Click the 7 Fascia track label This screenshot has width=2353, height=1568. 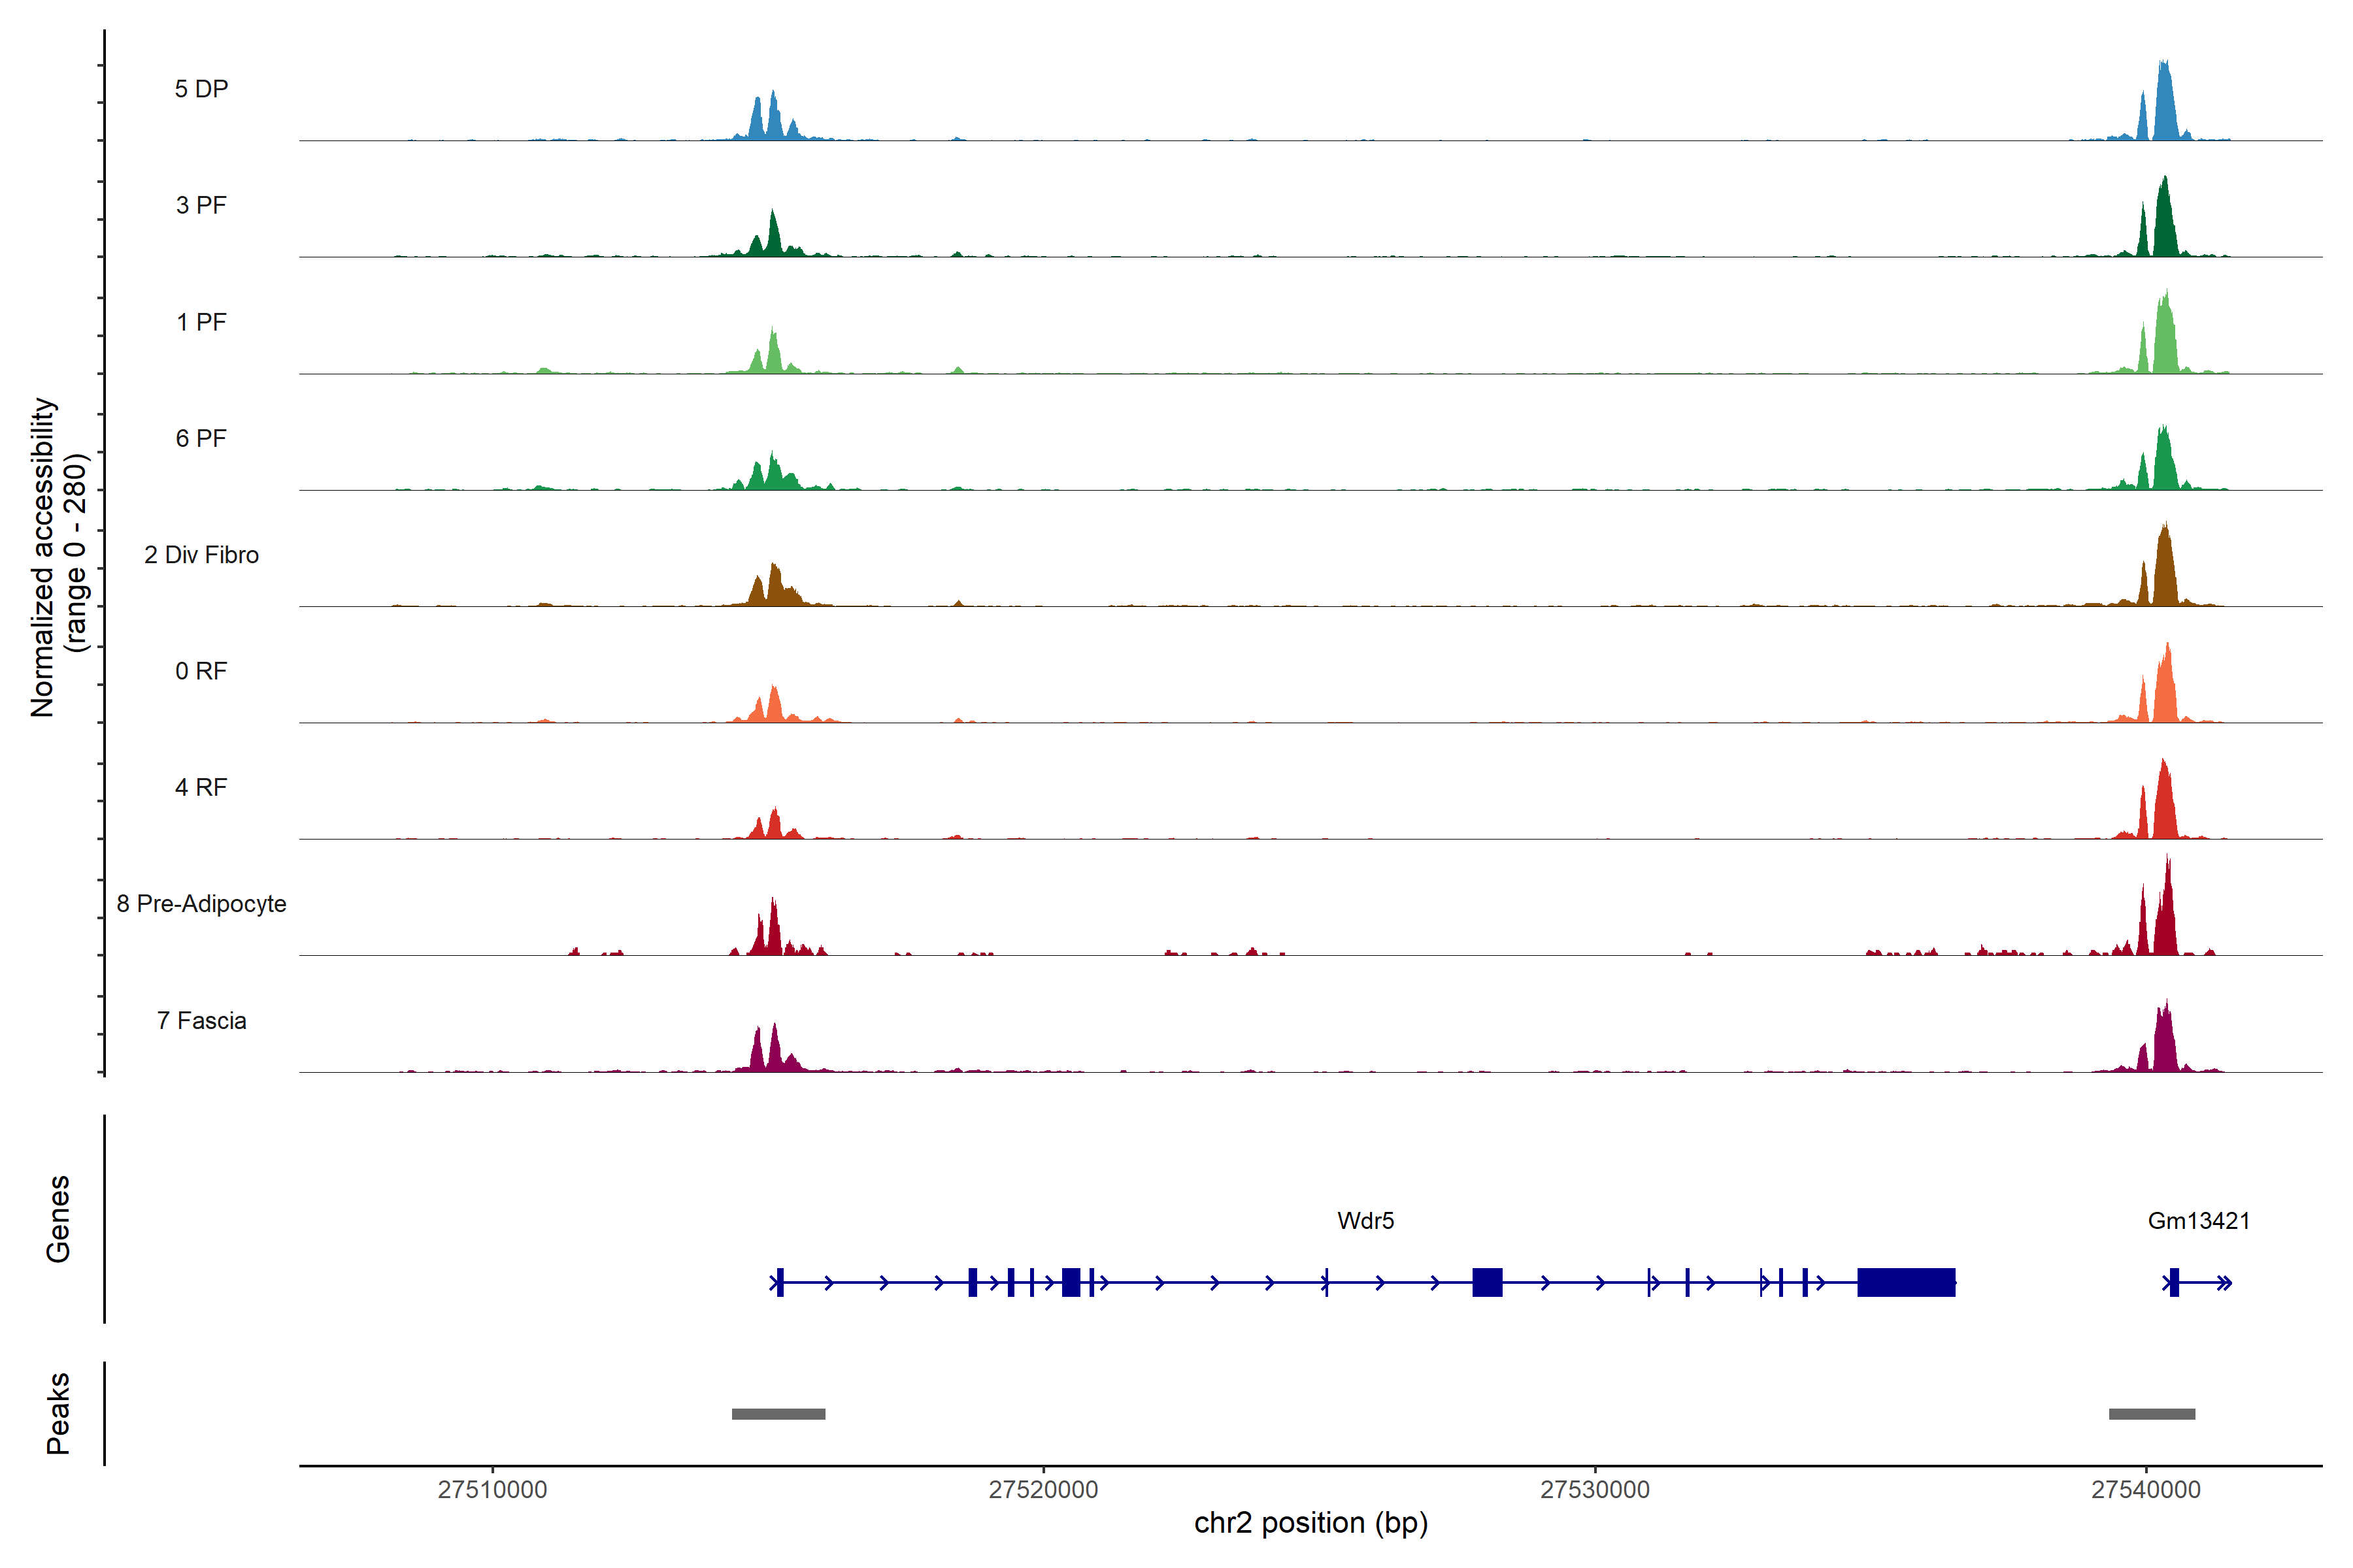(201, 1020)
